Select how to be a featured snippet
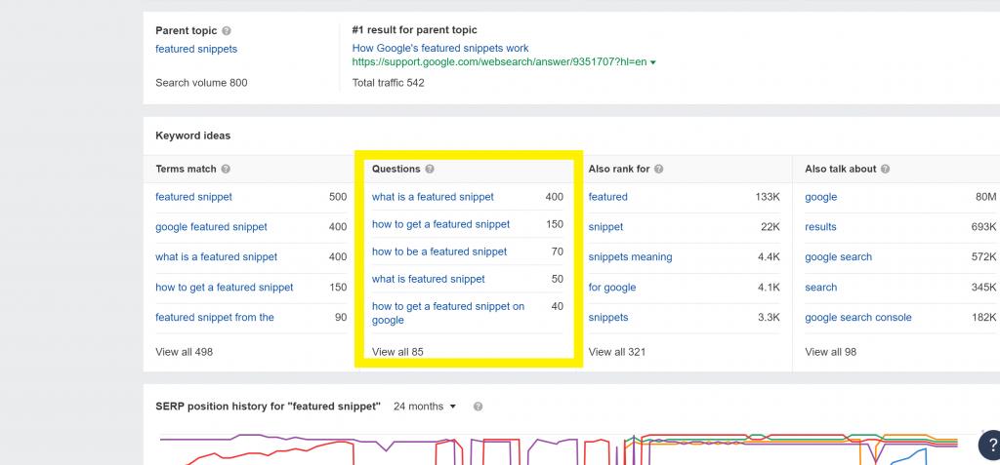 439,252
